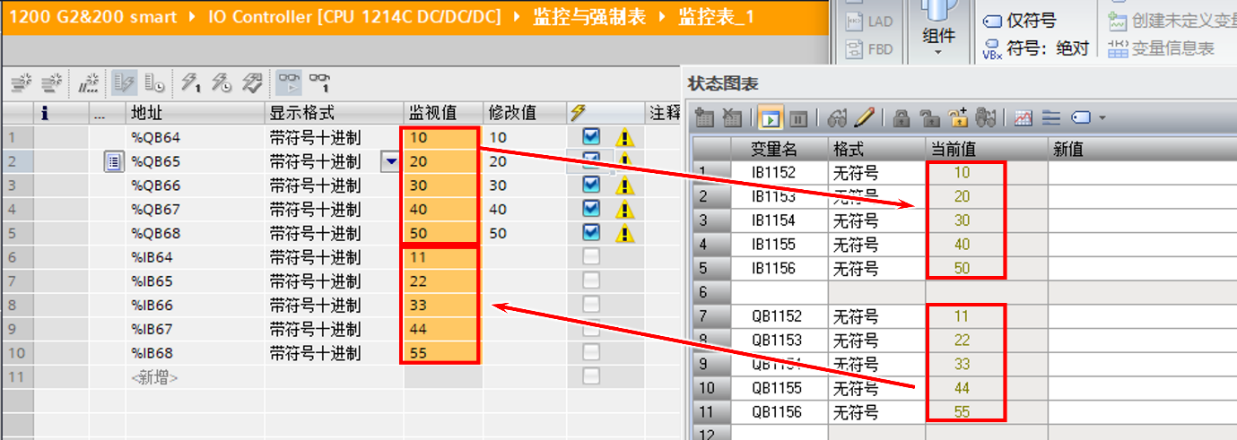
Task: Click the chart status start icon
Action: tap(771, 117)
